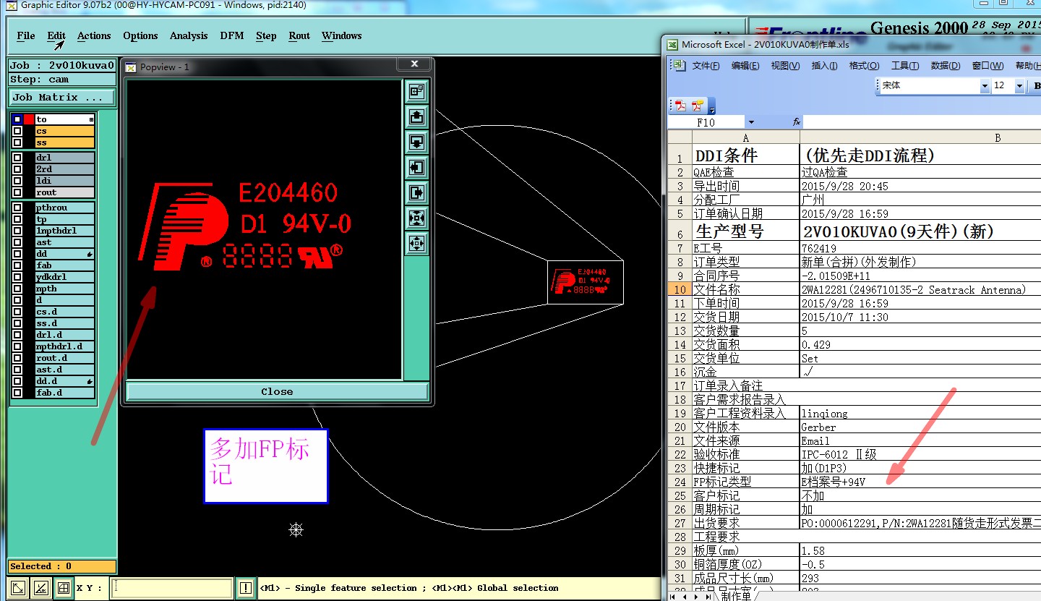Click the Excel workbook icon in menu bar
Image resolution: width=1041 pixels, height=601 pixels.
pyautogui.click(x=678, y=65)
